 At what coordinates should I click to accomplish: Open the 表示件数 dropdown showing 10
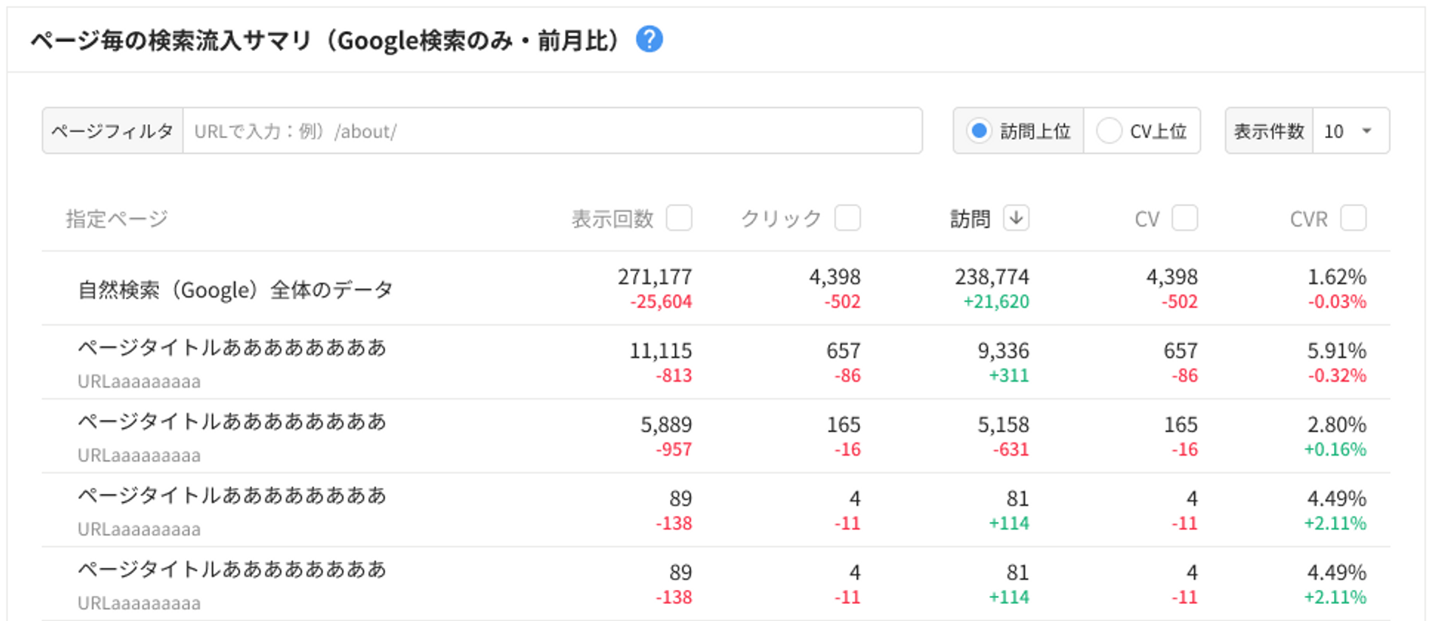coord(1350,131)
